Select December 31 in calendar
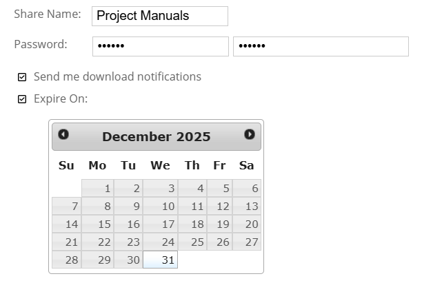Image resolution: width=422 pixels, height=294 pixels. (161, 260)
